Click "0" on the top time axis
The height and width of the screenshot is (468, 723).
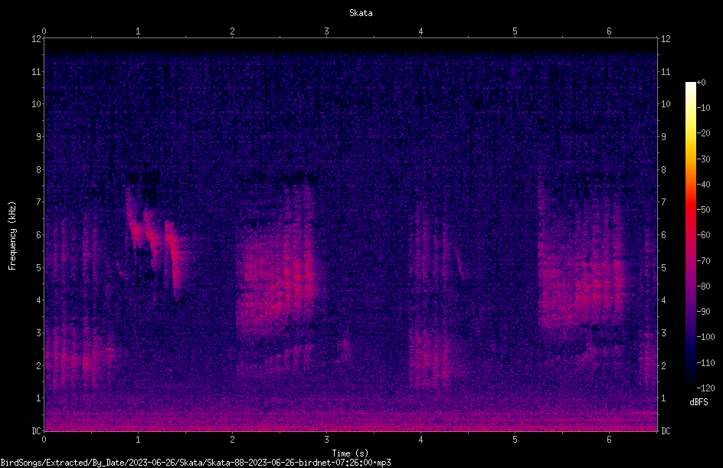[x=44, y=31]
